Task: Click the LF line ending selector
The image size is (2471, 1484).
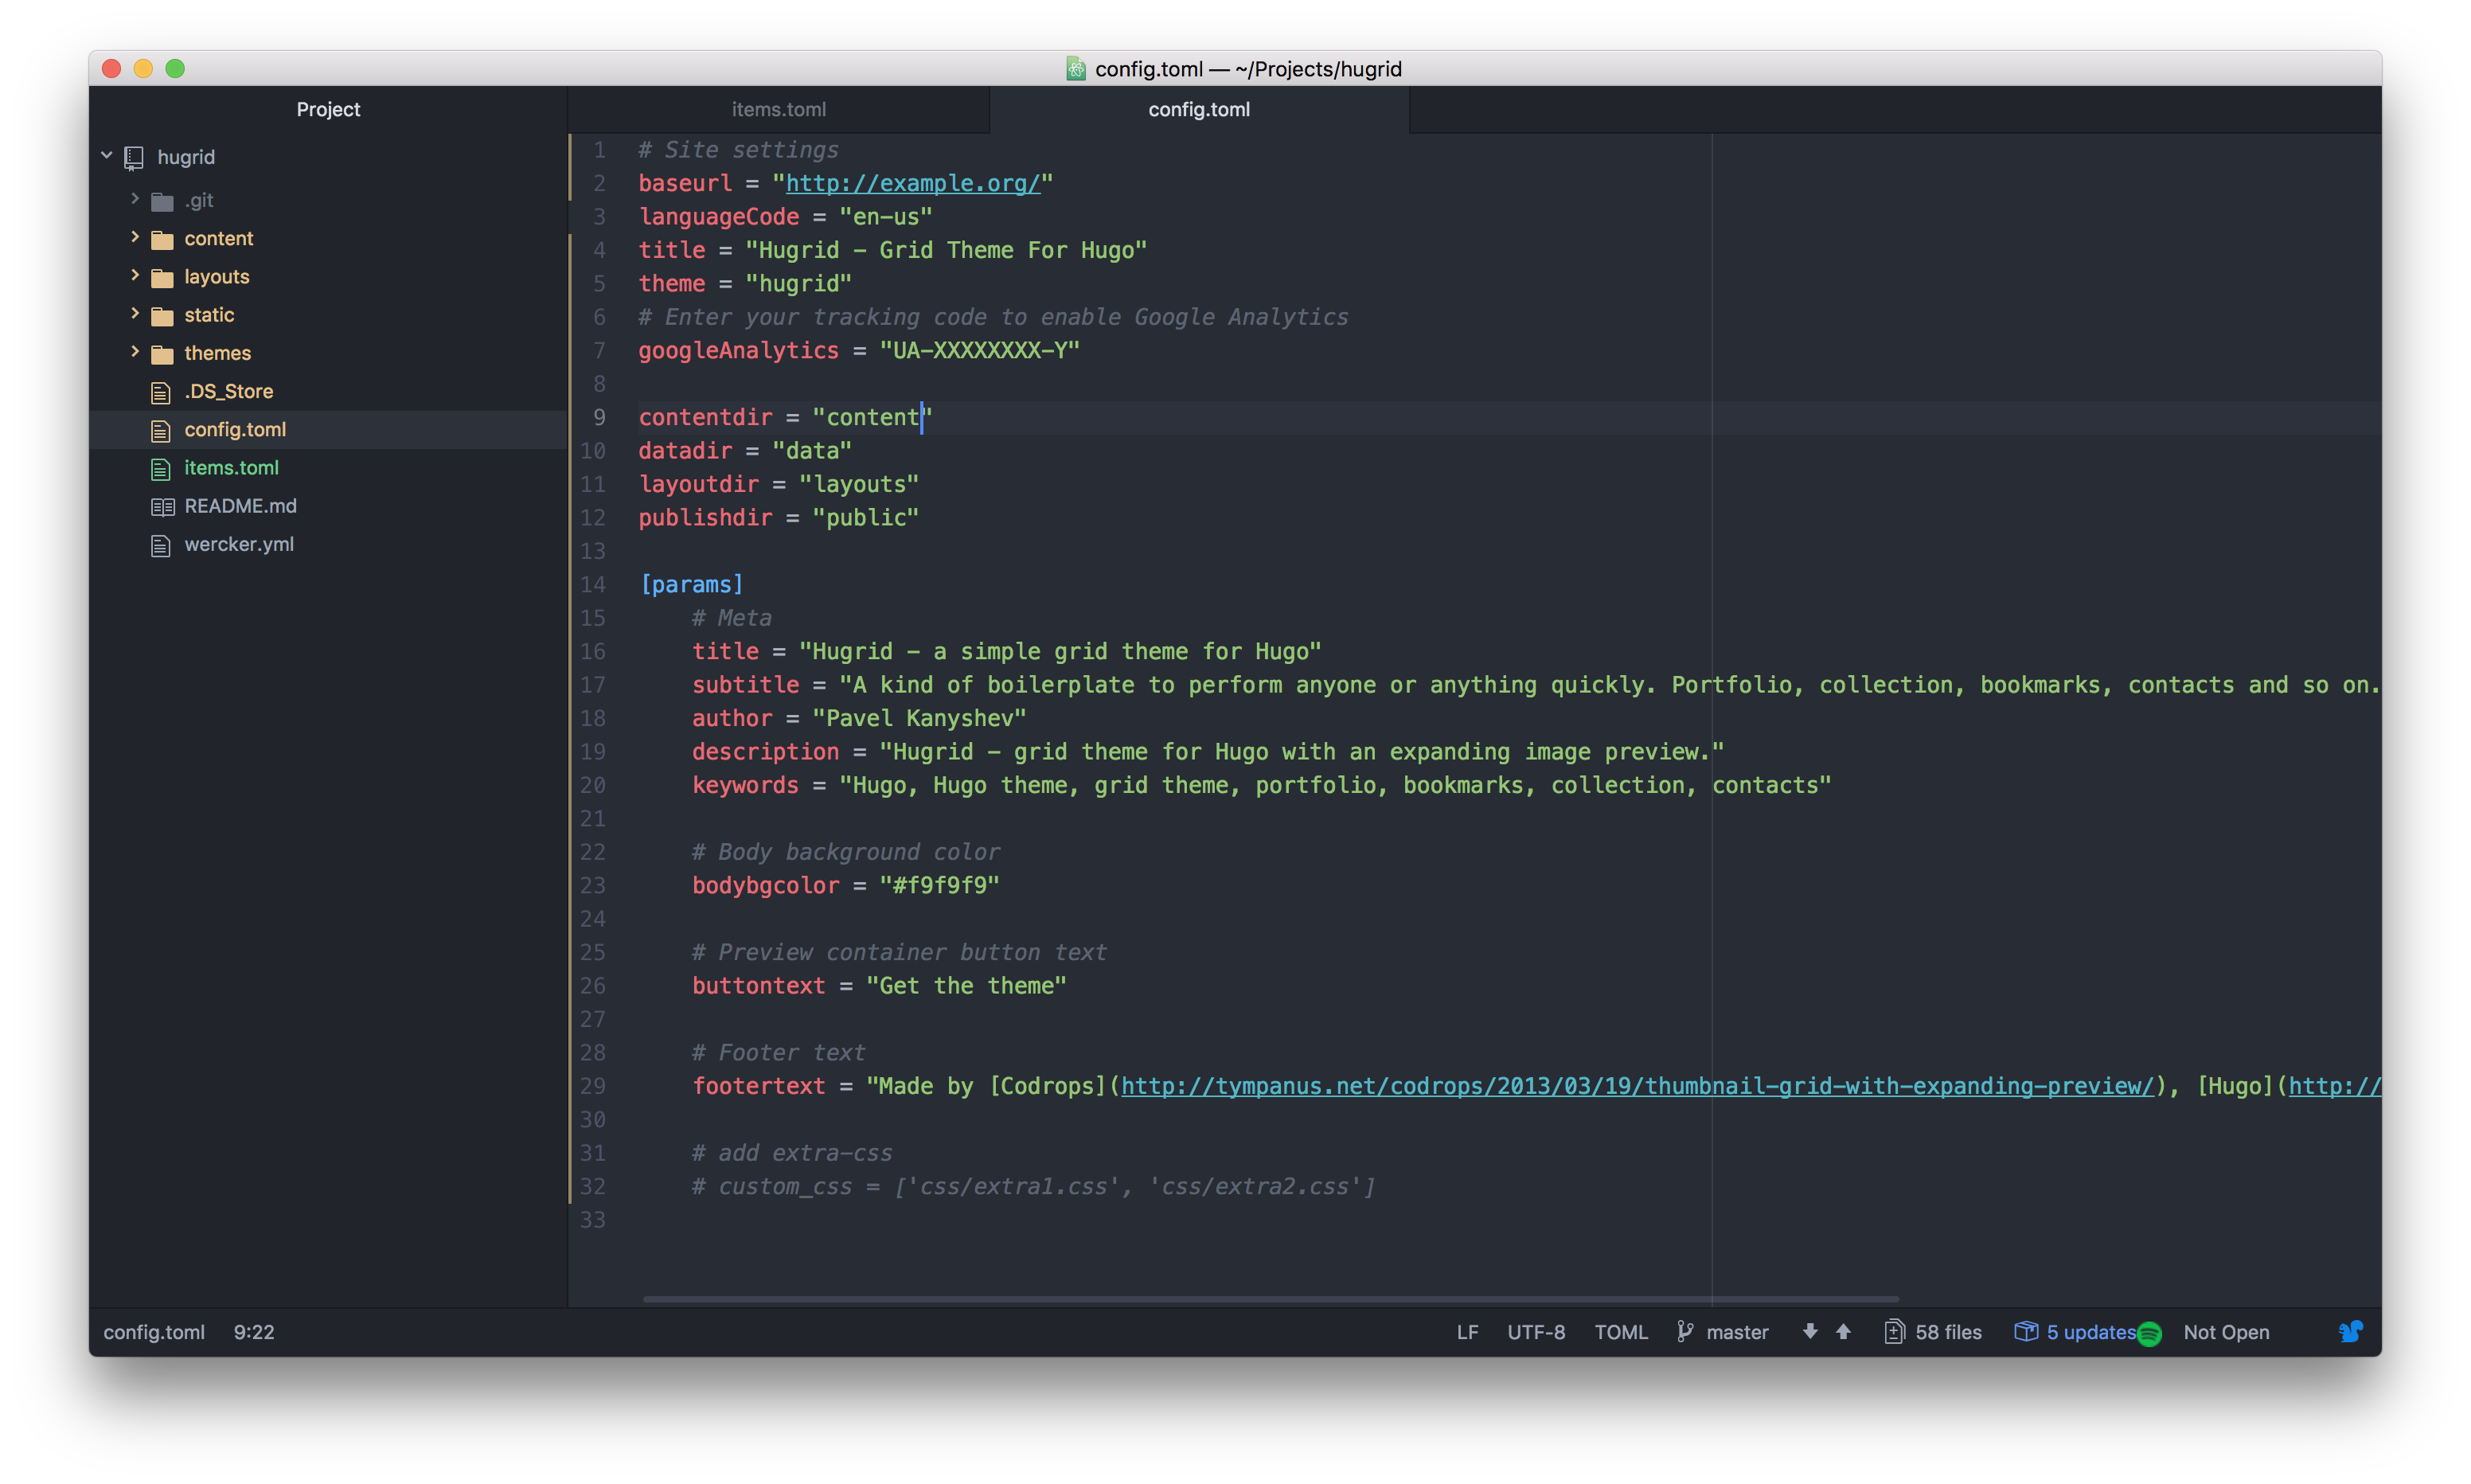Action: pyautogui.click(x=1467, y=1333)
